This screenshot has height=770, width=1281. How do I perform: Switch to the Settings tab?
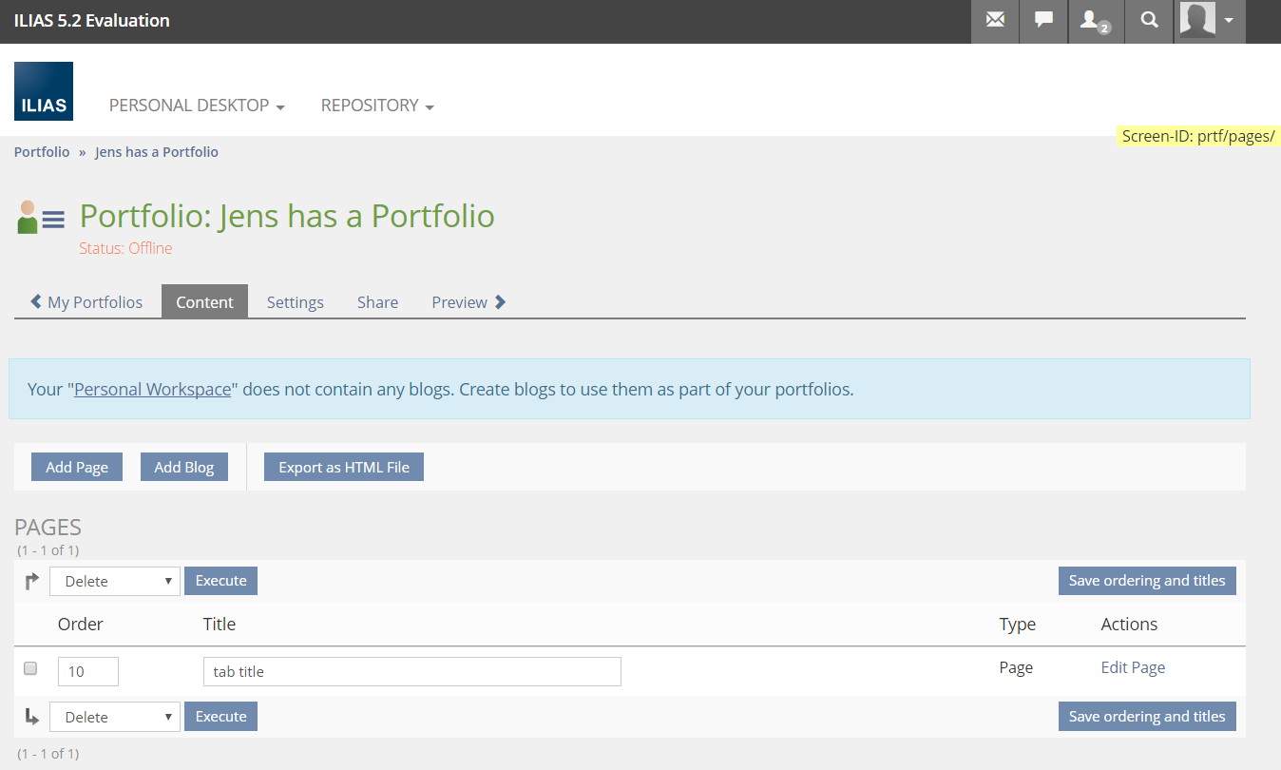[295, 302]
